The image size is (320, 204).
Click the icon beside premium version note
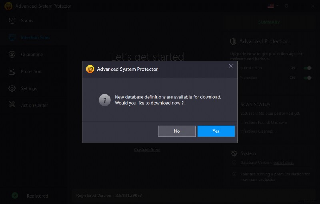click(234, 174)
